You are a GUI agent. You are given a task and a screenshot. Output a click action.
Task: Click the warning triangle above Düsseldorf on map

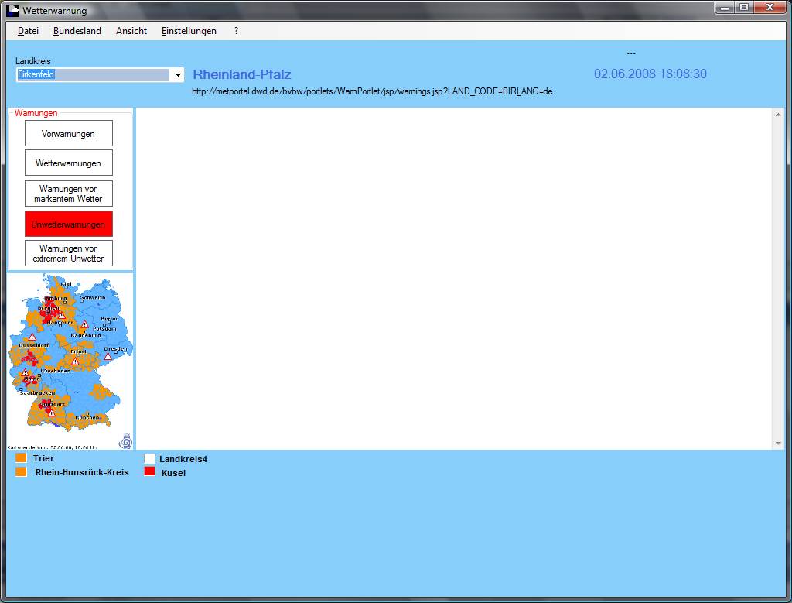pos(32,337)
